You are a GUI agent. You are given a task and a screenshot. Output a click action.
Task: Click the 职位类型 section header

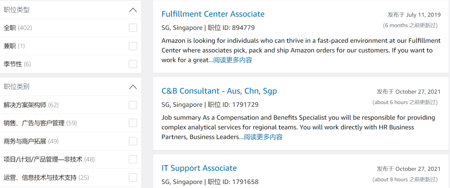pos(17,10)
